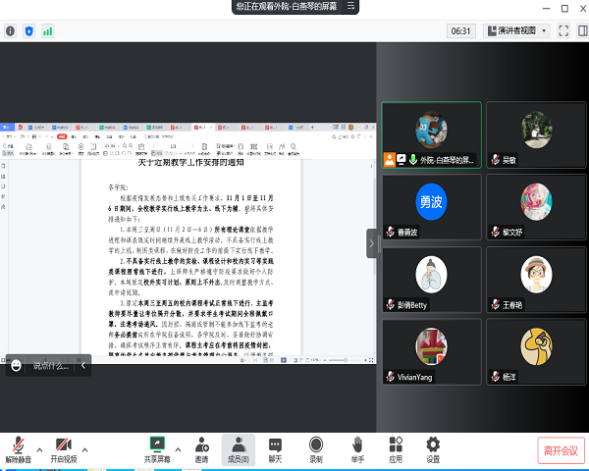Click the green network signal icon
The image size is (589, 471).
pyautogui.click(x=47, y=30)
